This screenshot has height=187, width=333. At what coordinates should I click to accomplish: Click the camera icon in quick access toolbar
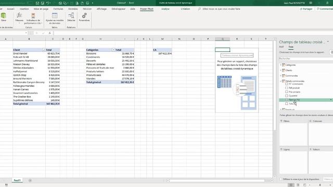(60, 3)
